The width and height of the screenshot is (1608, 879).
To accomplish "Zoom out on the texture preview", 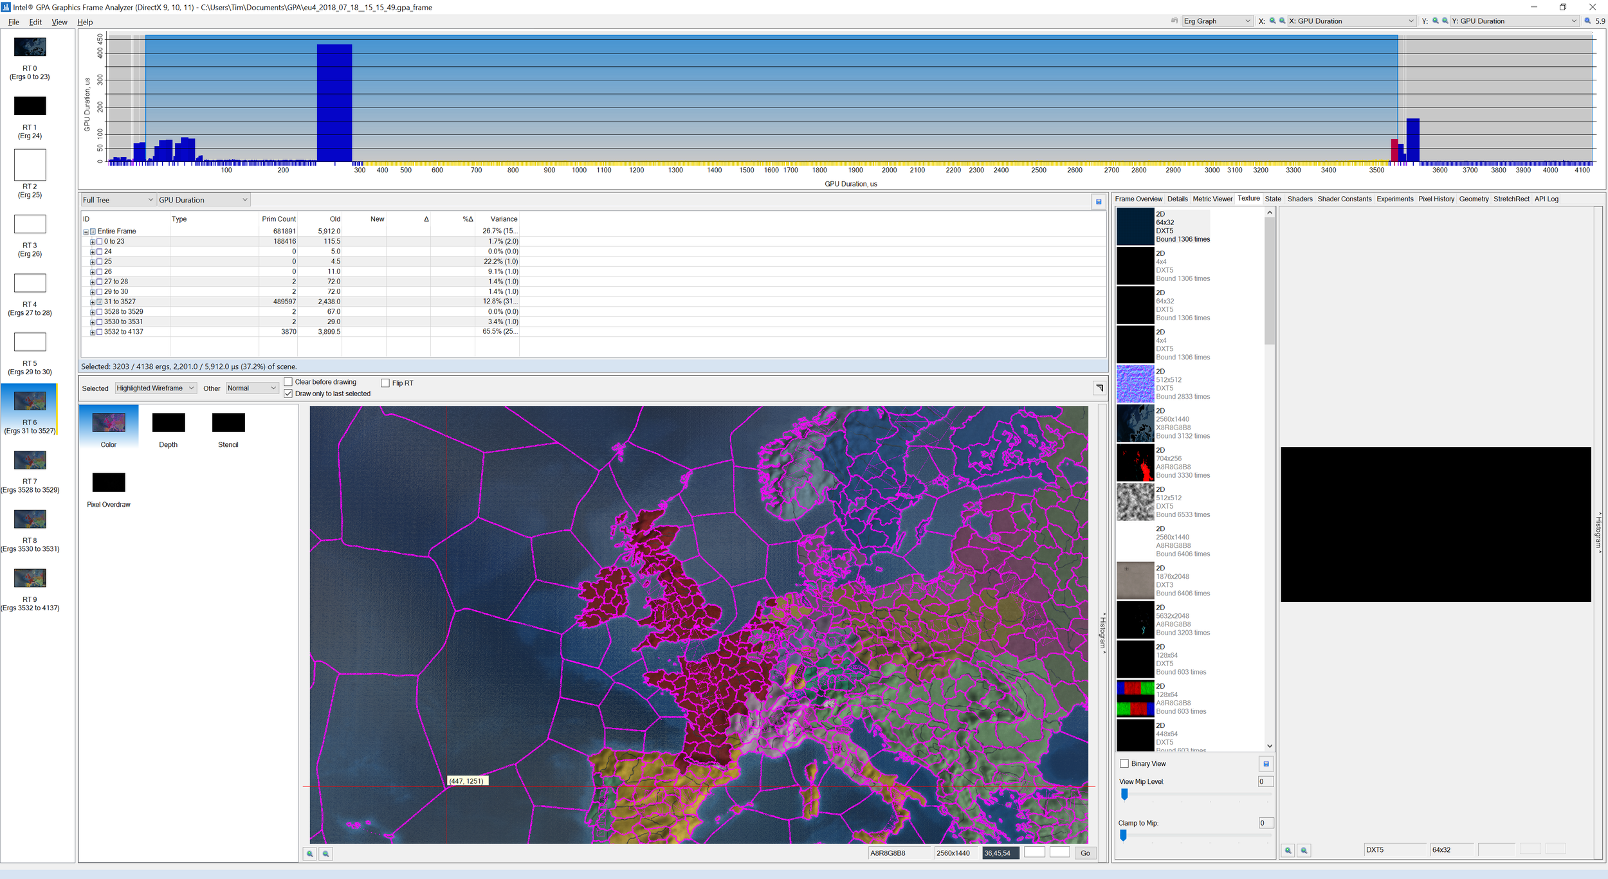I will click(1304, 850).
